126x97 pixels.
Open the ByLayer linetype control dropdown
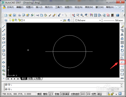[x=113, y=20]
